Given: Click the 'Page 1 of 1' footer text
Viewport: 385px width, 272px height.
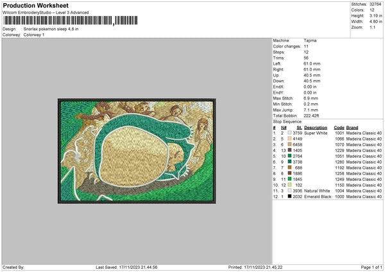Looking at the screenshot, I should 372,268.
